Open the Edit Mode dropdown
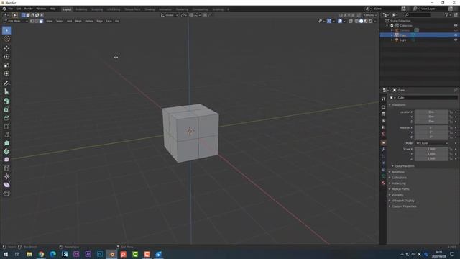Image resolution: width=460 pixels, height=259 pixels. (x=16, y=21)
